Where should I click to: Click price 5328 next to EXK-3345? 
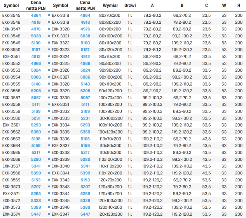[85, 201]
